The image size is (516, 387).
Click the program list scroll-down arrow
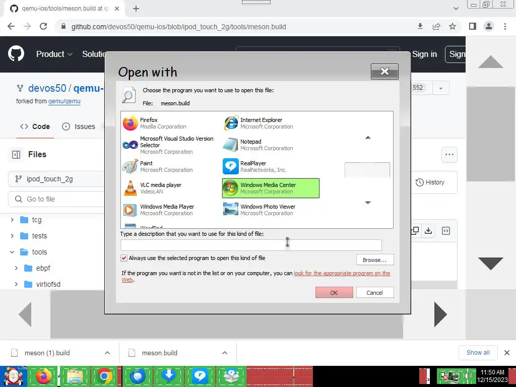point(368,203)
